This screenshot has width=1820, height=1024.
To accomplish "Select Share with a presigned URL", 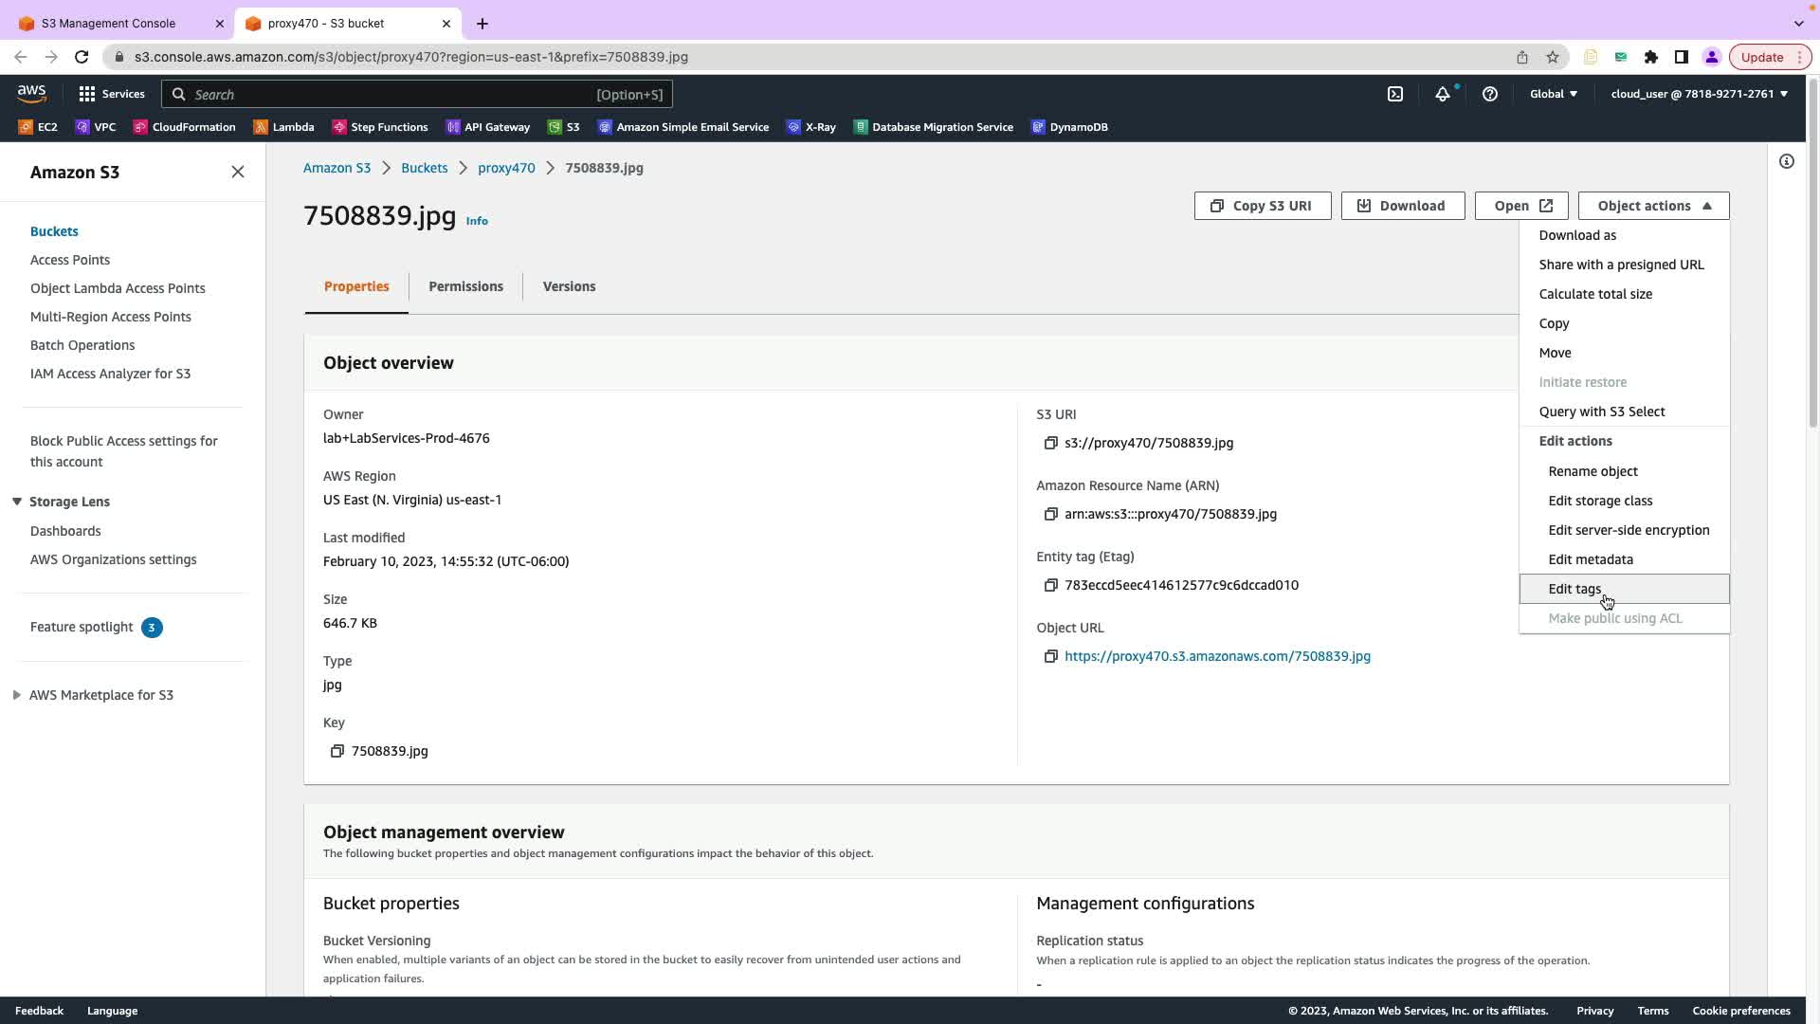I will pyautogui.click(x=1621, y=265).
